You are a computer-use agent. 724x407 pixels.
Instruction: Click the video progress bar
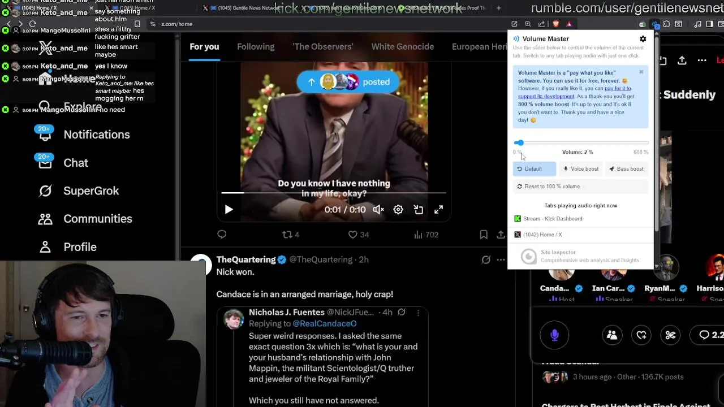pos(334,193)
